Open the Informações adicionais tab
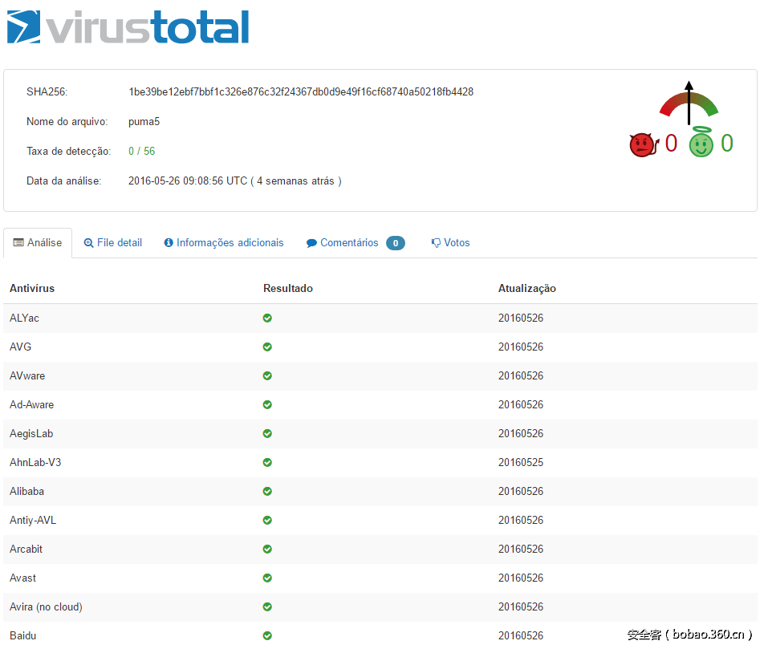Image resolution: width=764 pixels, height=649 pixels. [224, 242]
